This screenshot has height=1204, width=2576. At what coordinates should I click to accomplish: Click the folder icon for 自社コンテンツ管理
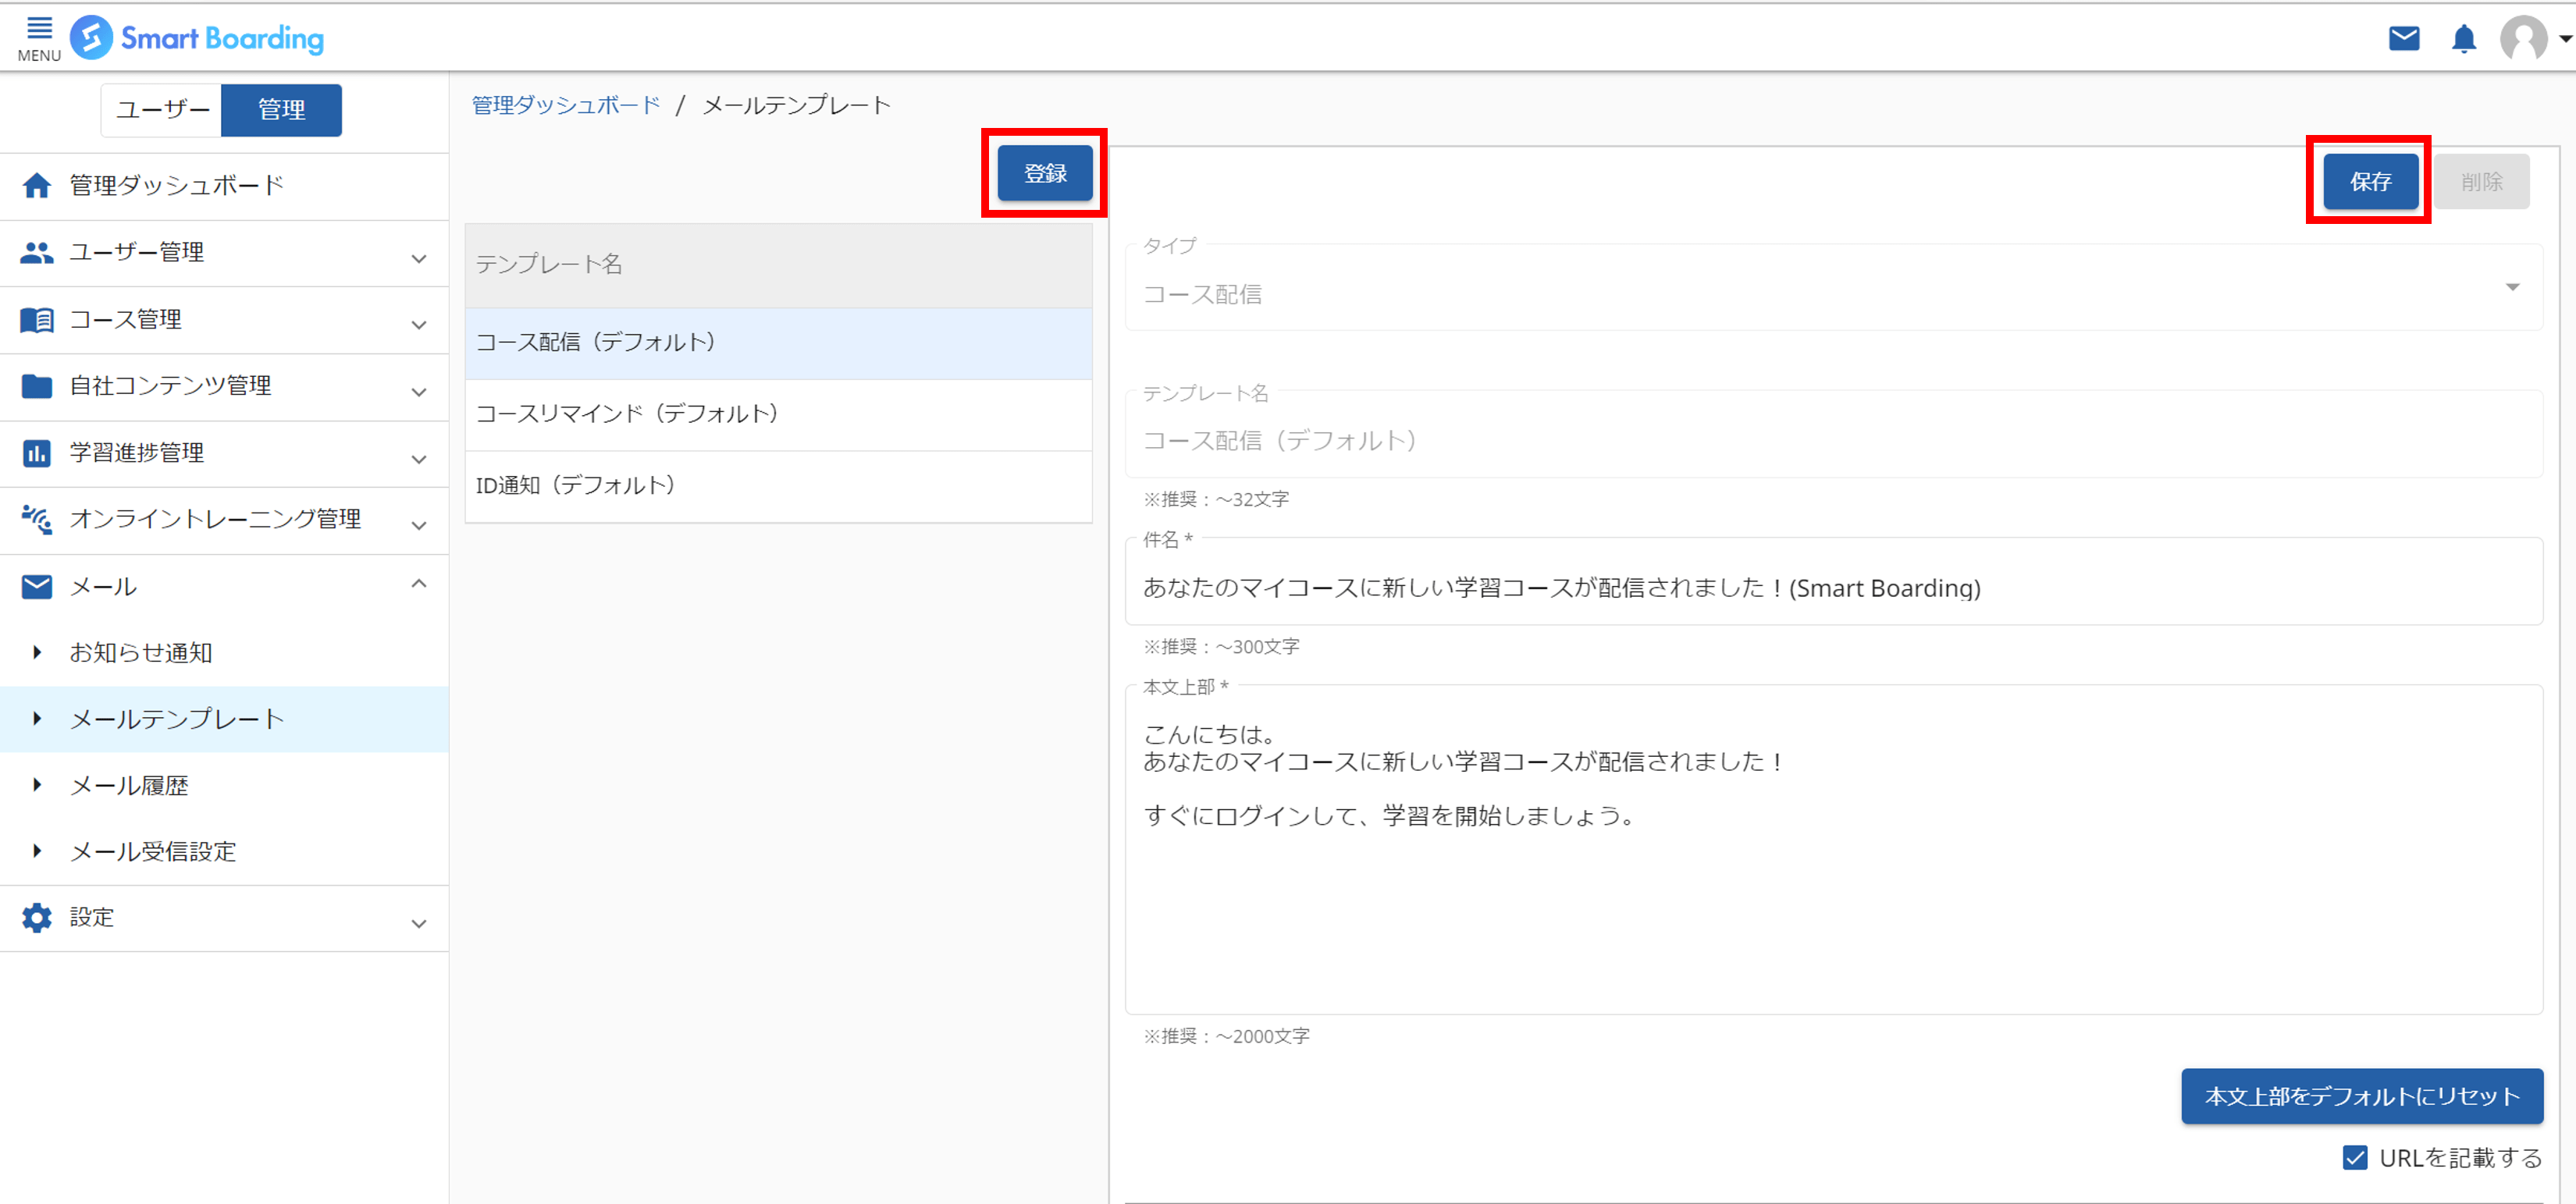[37, 386]
